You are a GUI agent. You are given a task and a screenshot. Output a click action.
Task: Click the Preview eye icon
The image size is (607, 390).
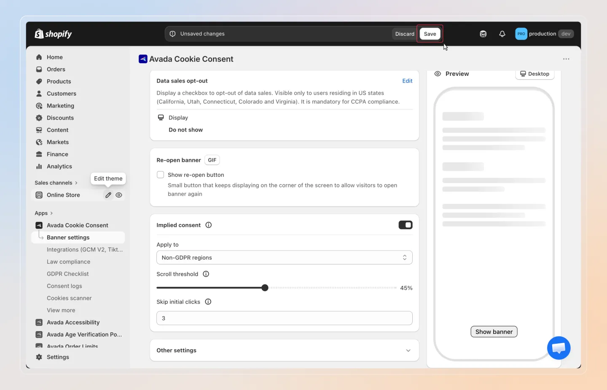click(x=438, y=74)
